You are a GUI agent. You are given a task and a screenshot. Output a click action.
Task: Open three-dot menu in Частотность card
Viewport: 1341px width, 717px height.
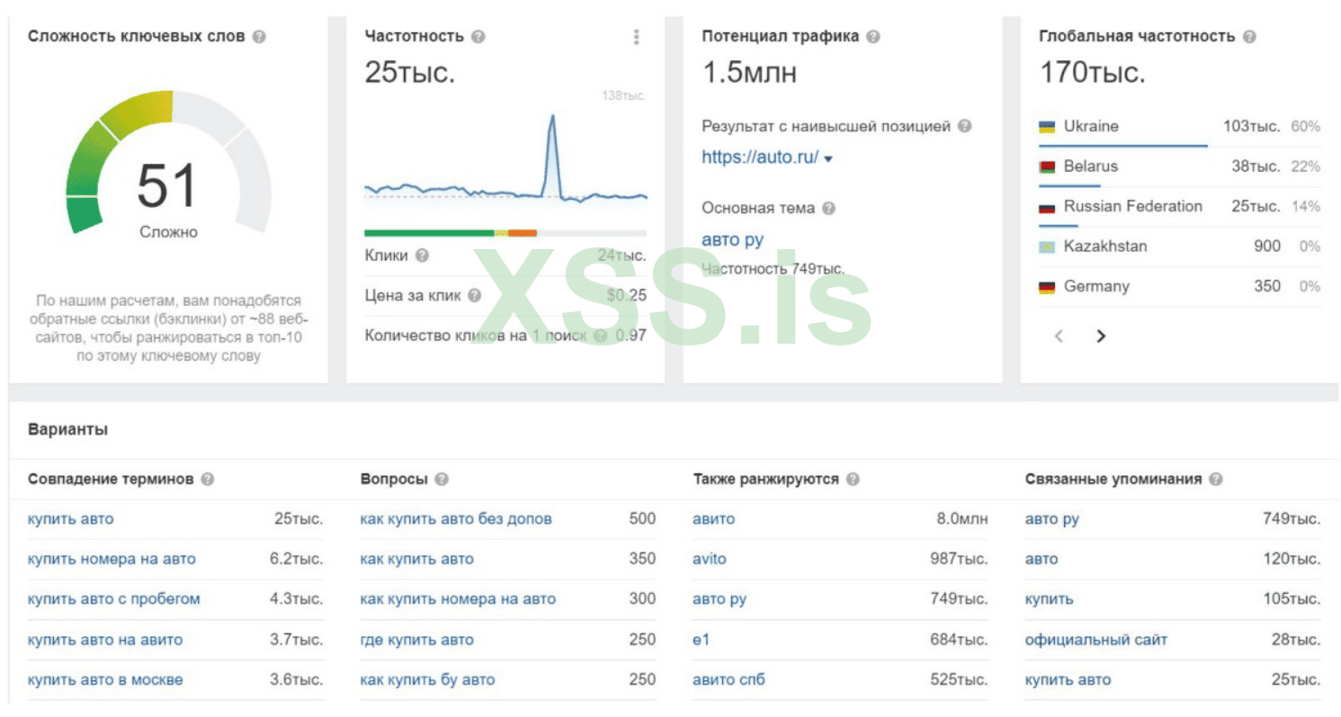coord(637,37)
